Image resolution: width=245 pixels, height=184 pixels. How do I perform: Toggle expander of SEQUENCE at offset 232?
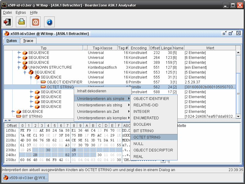(x=19, y=52)
